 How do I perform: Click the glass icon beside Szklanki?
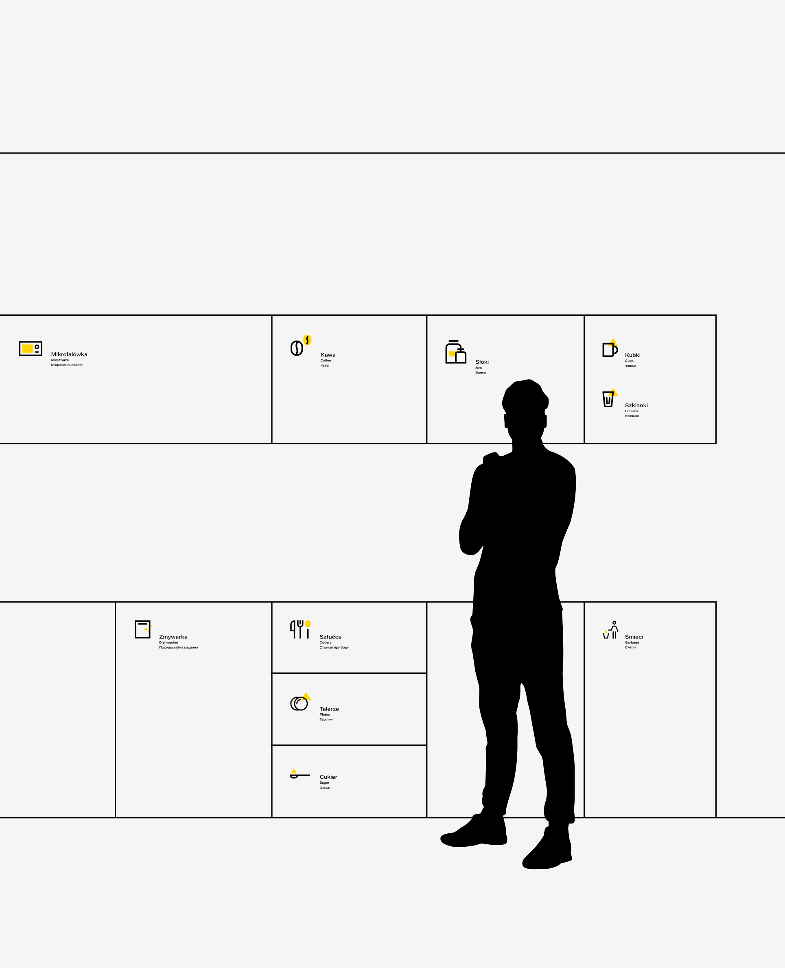[x=610, y=398]
